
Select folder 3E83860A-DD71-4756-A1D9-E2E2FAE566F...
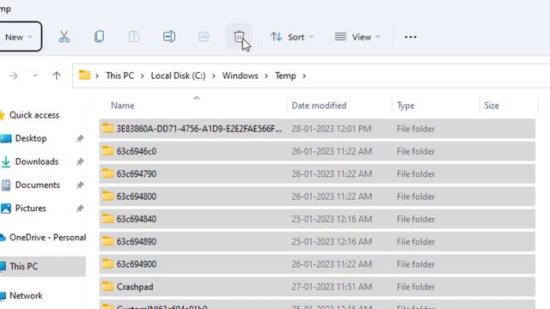pyautogui.click(x=317, y=129)
